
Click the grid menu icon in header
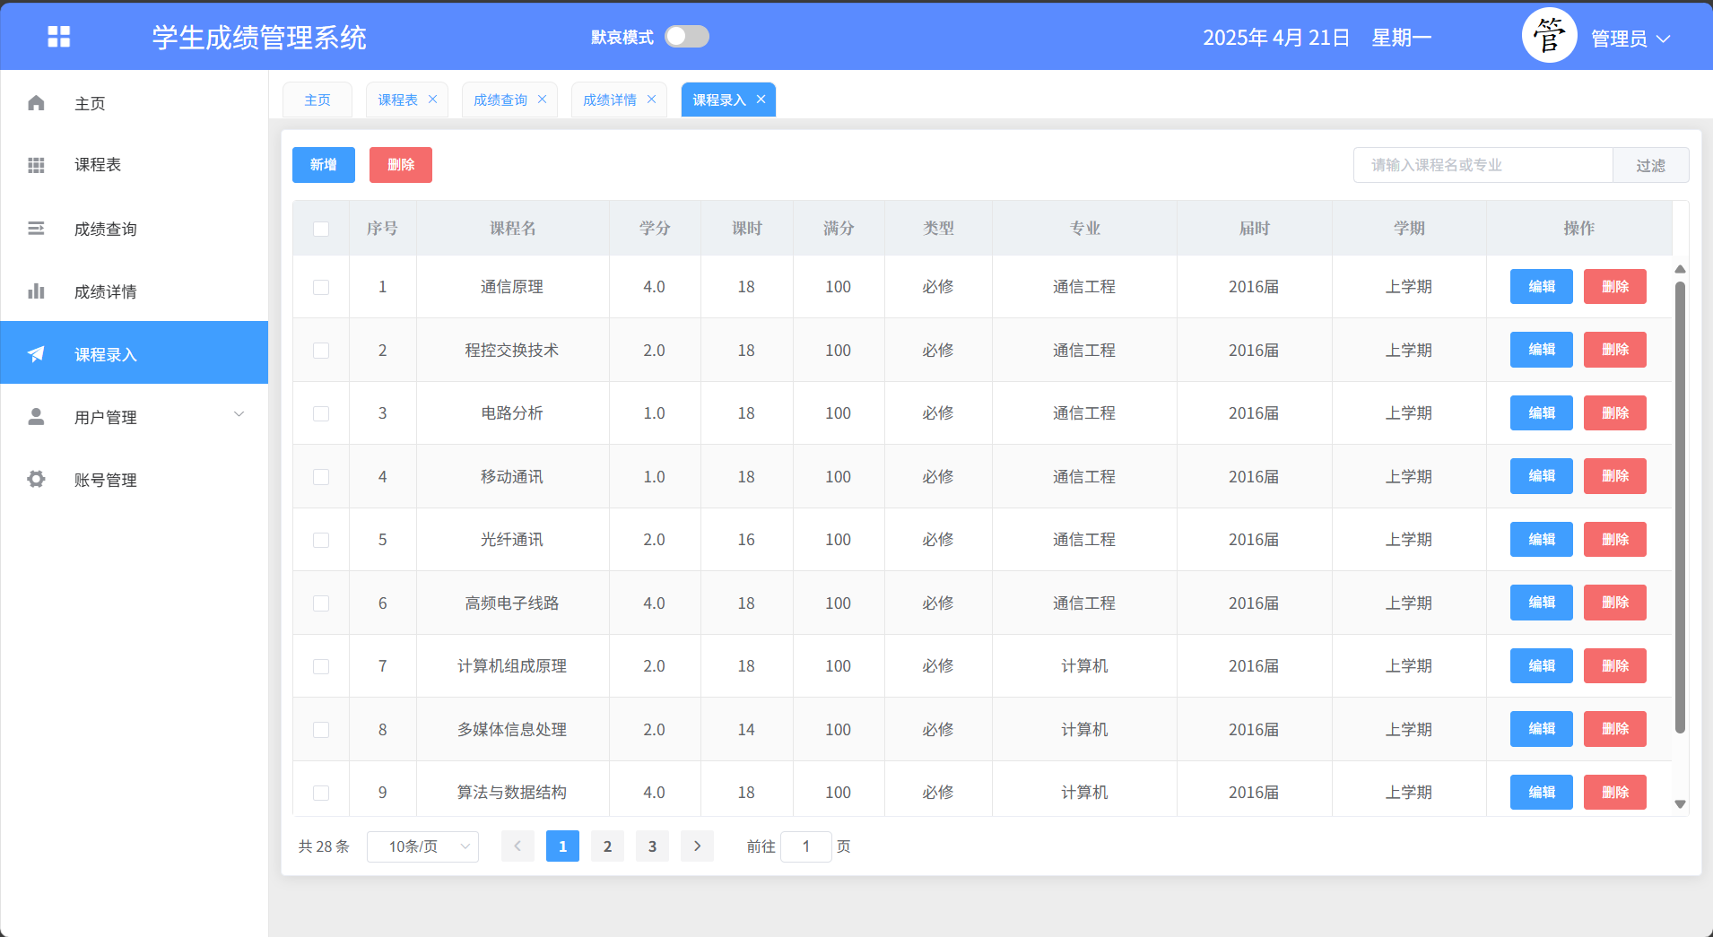[x=59, y=37]
